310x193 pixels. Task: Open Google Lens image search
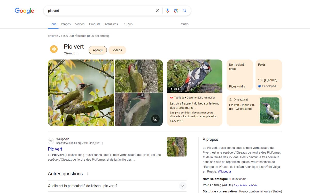[176, 11]
